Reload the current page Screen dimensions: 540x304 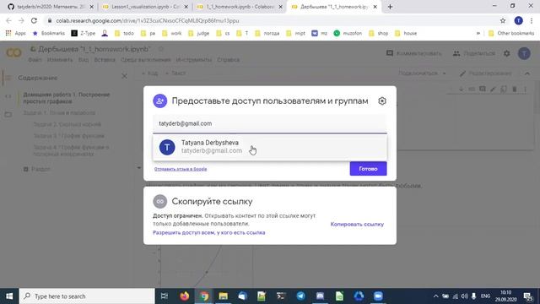[x=34, y=20]
